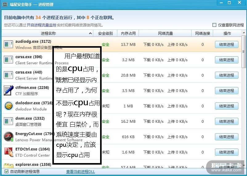Maximize the 进程管理 window
Viewport: 247px width, 176px height.
coord(229,3)
